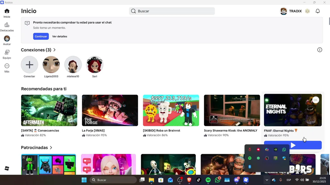330x185 pixels.
Task: Click the TRADIX profile avatar
Action: coord(284,11)
